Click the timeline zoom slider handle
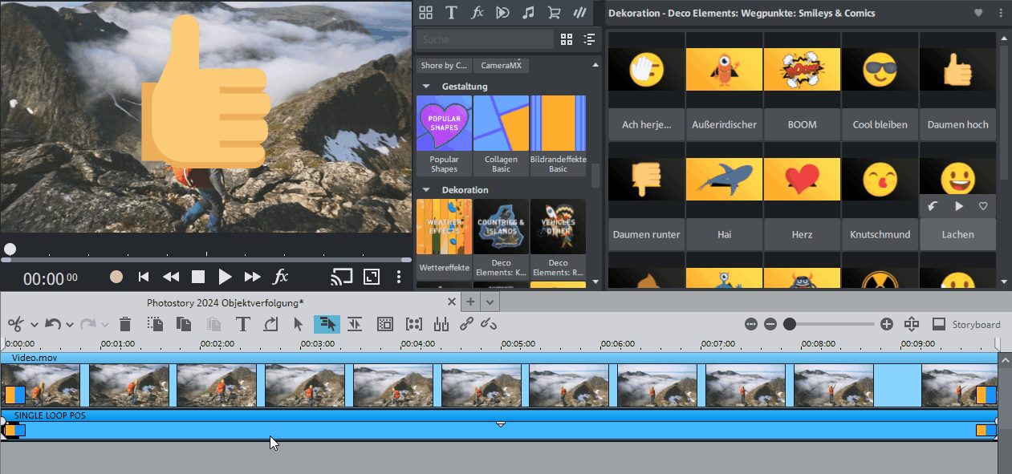The height and width of the screenshot is (474, 1012). 790,324
